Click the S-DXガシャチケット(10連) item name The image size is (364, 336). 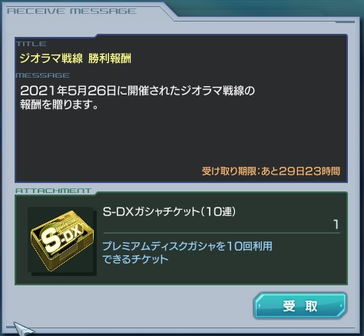coord(169,211)
